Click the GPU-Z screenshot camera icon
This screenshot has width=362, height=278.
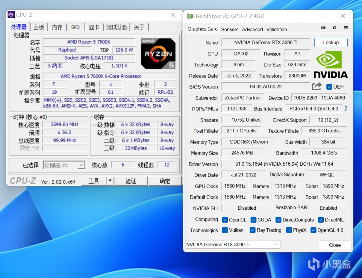pyautogui.click(x=323, y=28)
